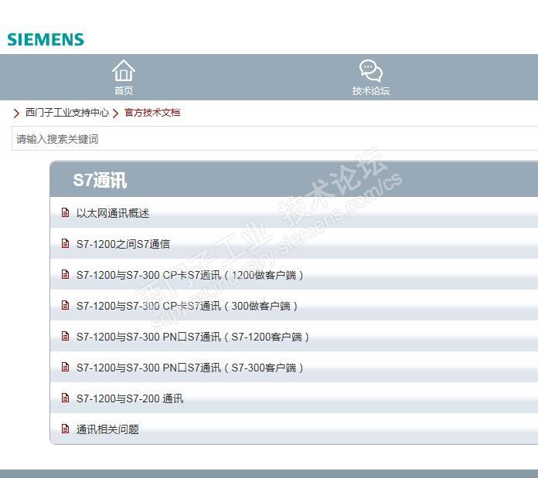
Task: Click chevron before 官方技术文档 breadcrumb
Action: [x=116, y=113]
